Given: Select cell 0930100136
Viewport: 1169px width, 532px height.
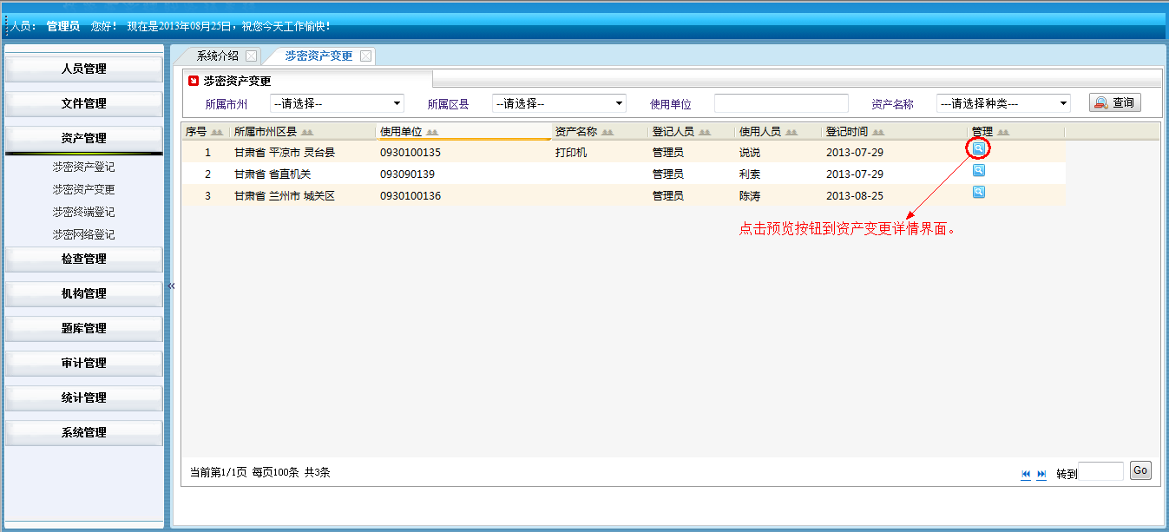Looking at the screenshot, I should (x=410, y=196).
